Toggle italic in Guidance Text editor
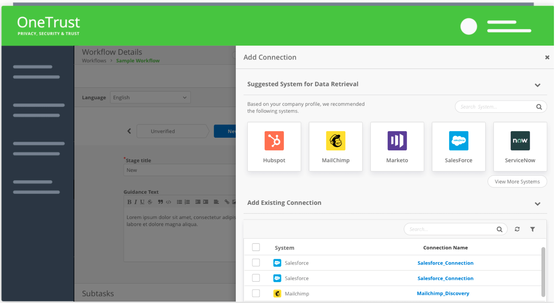The width and height of the screenshot is (555, 303). tap(135, 202)
